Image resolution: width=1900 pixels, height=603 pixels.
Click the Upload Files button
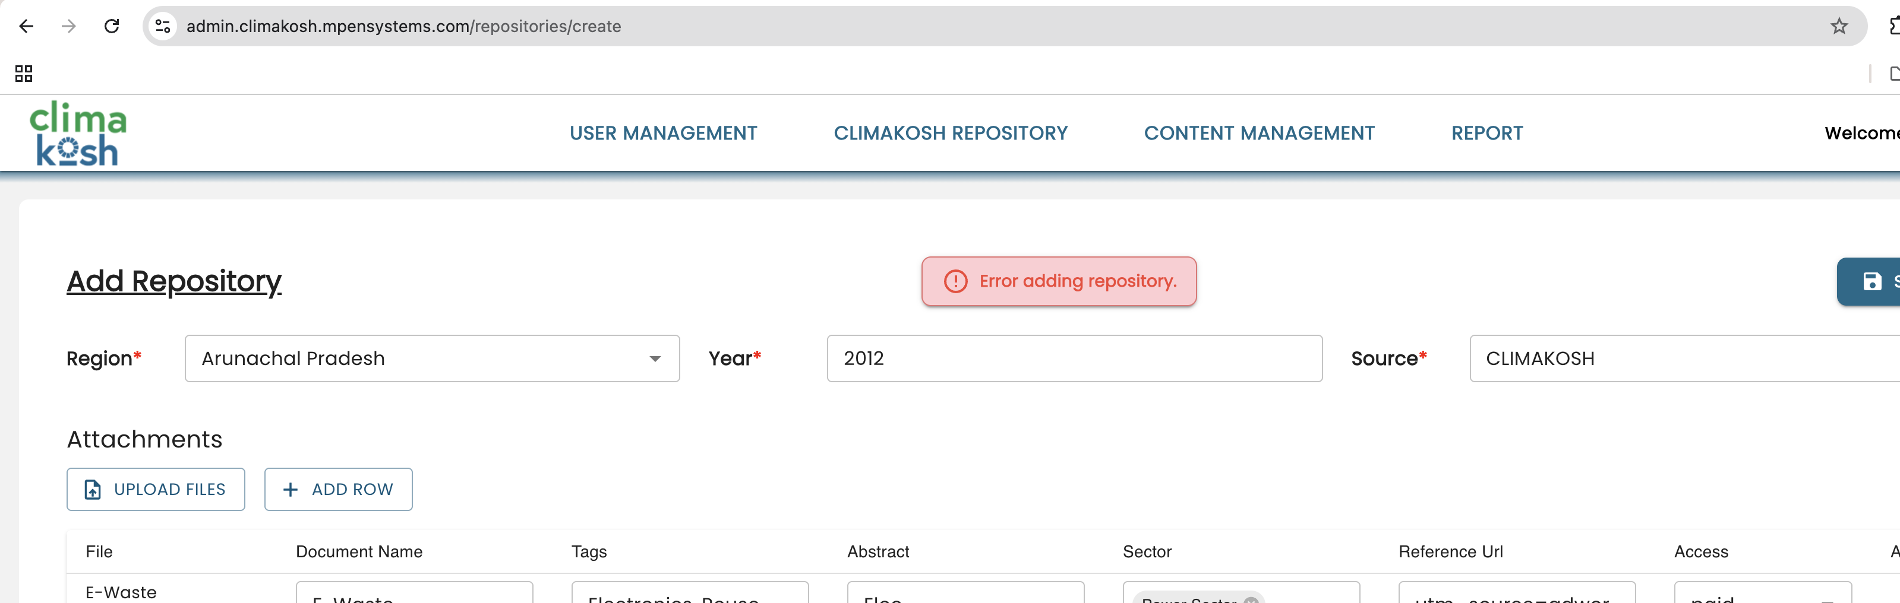(x=156, y=490)
